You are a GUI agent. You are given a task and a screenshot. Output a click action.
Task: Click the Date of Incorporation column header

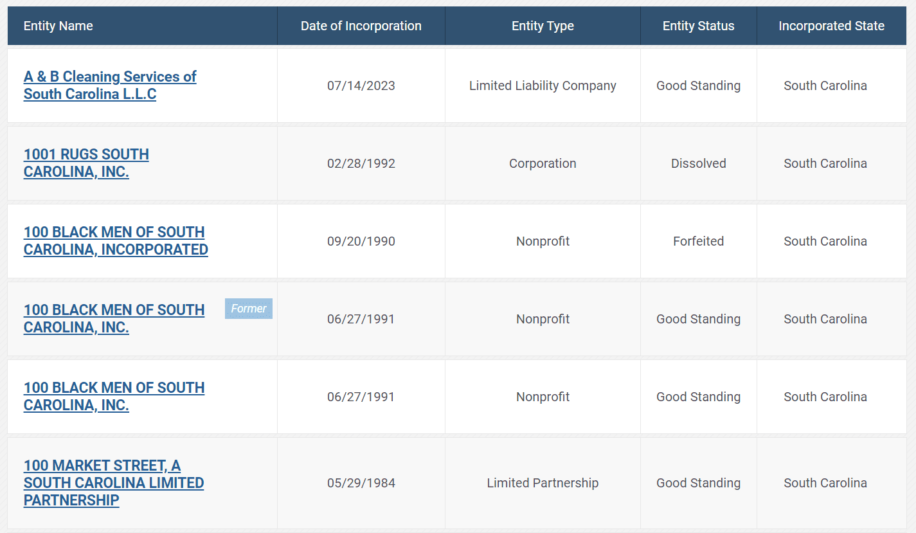pos(361,26)
